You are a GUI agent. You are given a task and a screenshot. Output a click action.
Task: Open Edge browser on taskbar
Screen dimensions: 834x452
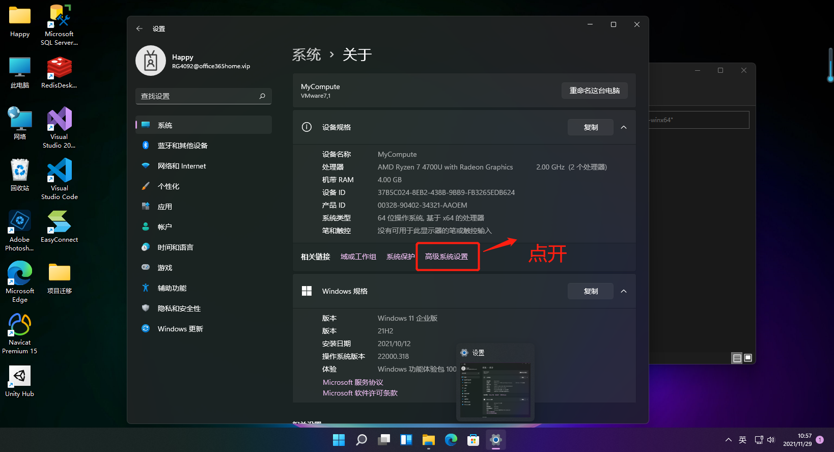tap(451, 440)
